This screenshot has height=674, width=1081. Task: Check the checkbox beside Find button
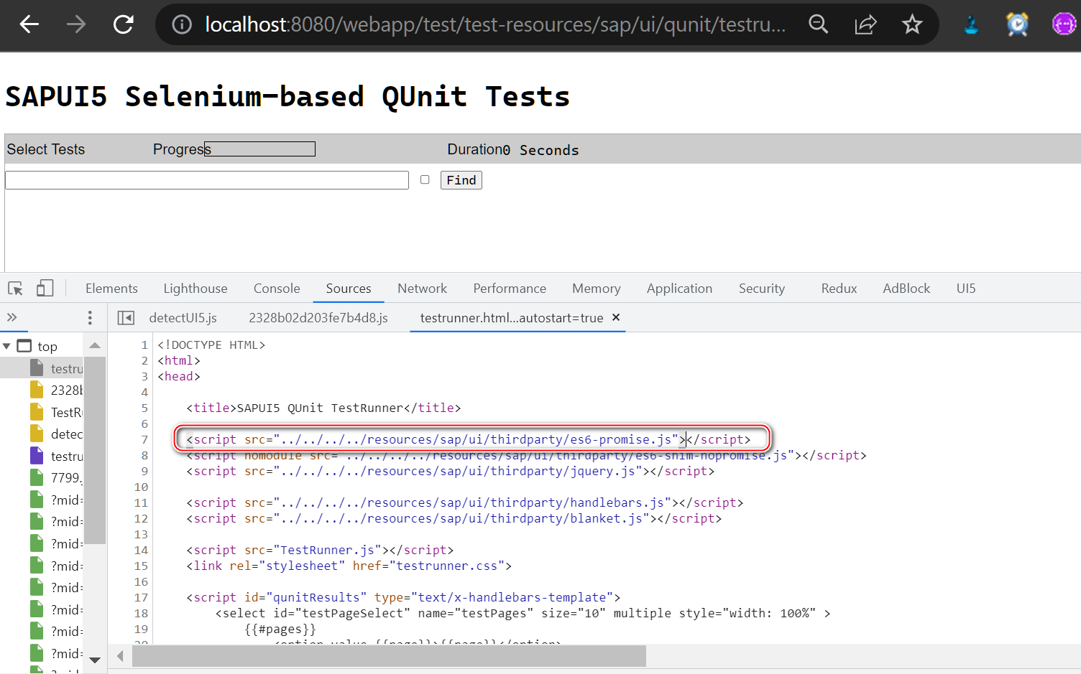425,179
